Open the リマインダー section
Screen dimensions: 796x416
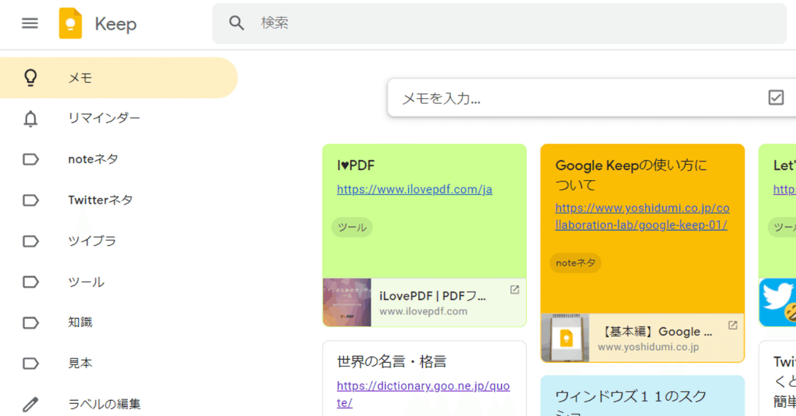click(x=119, y=119)
